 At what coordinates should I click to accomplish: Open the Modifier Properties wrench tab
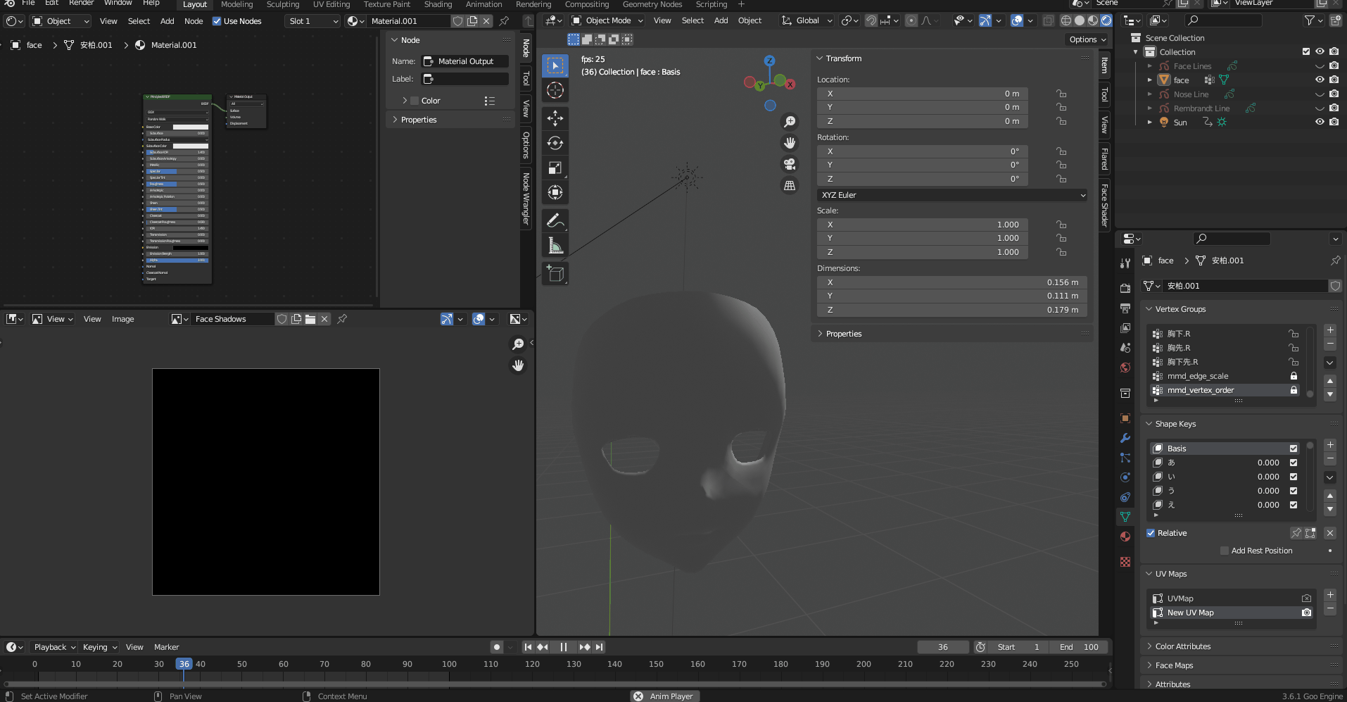click(1125, 439)
